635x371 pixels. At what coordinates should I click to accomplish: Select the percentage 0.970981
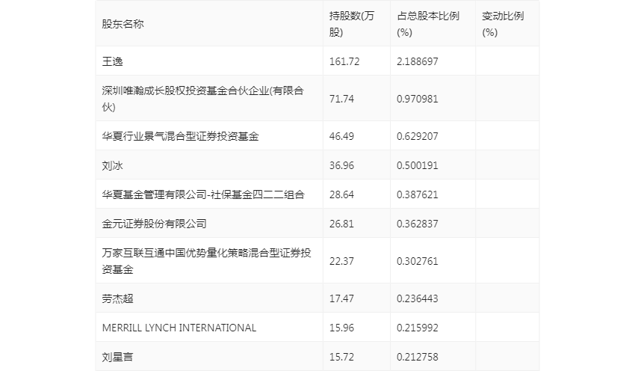coord(417,99)
